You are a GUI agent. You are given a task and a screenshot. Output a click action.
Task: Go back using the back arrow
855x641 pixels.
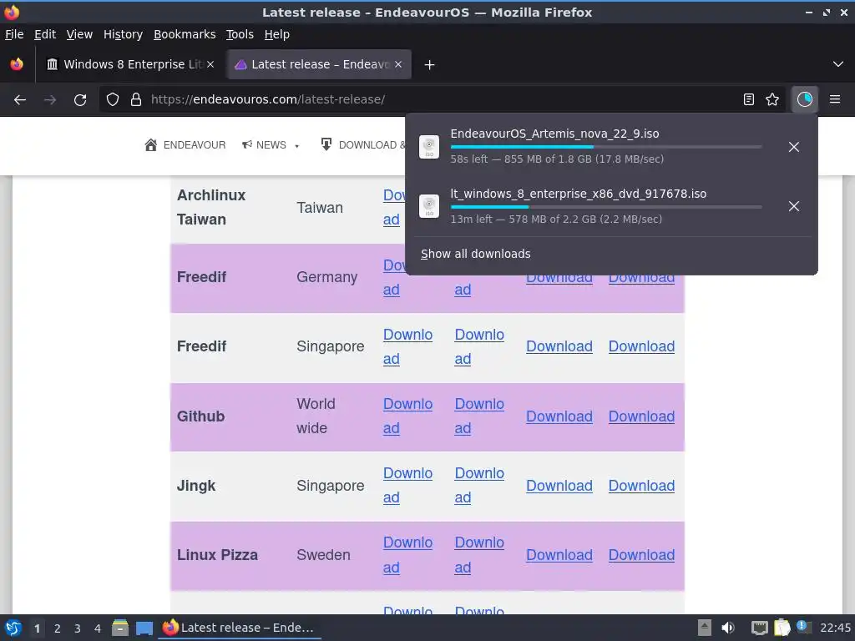coord(20,100)
